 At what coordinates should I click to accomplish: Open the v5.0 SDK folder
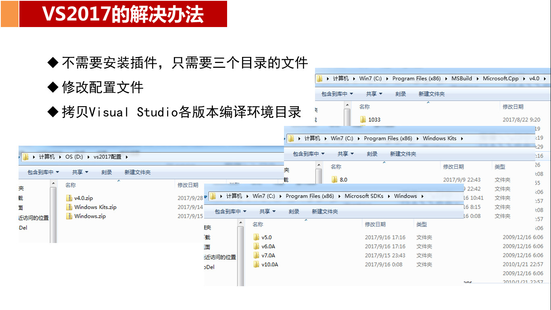(x=263, y=237)
